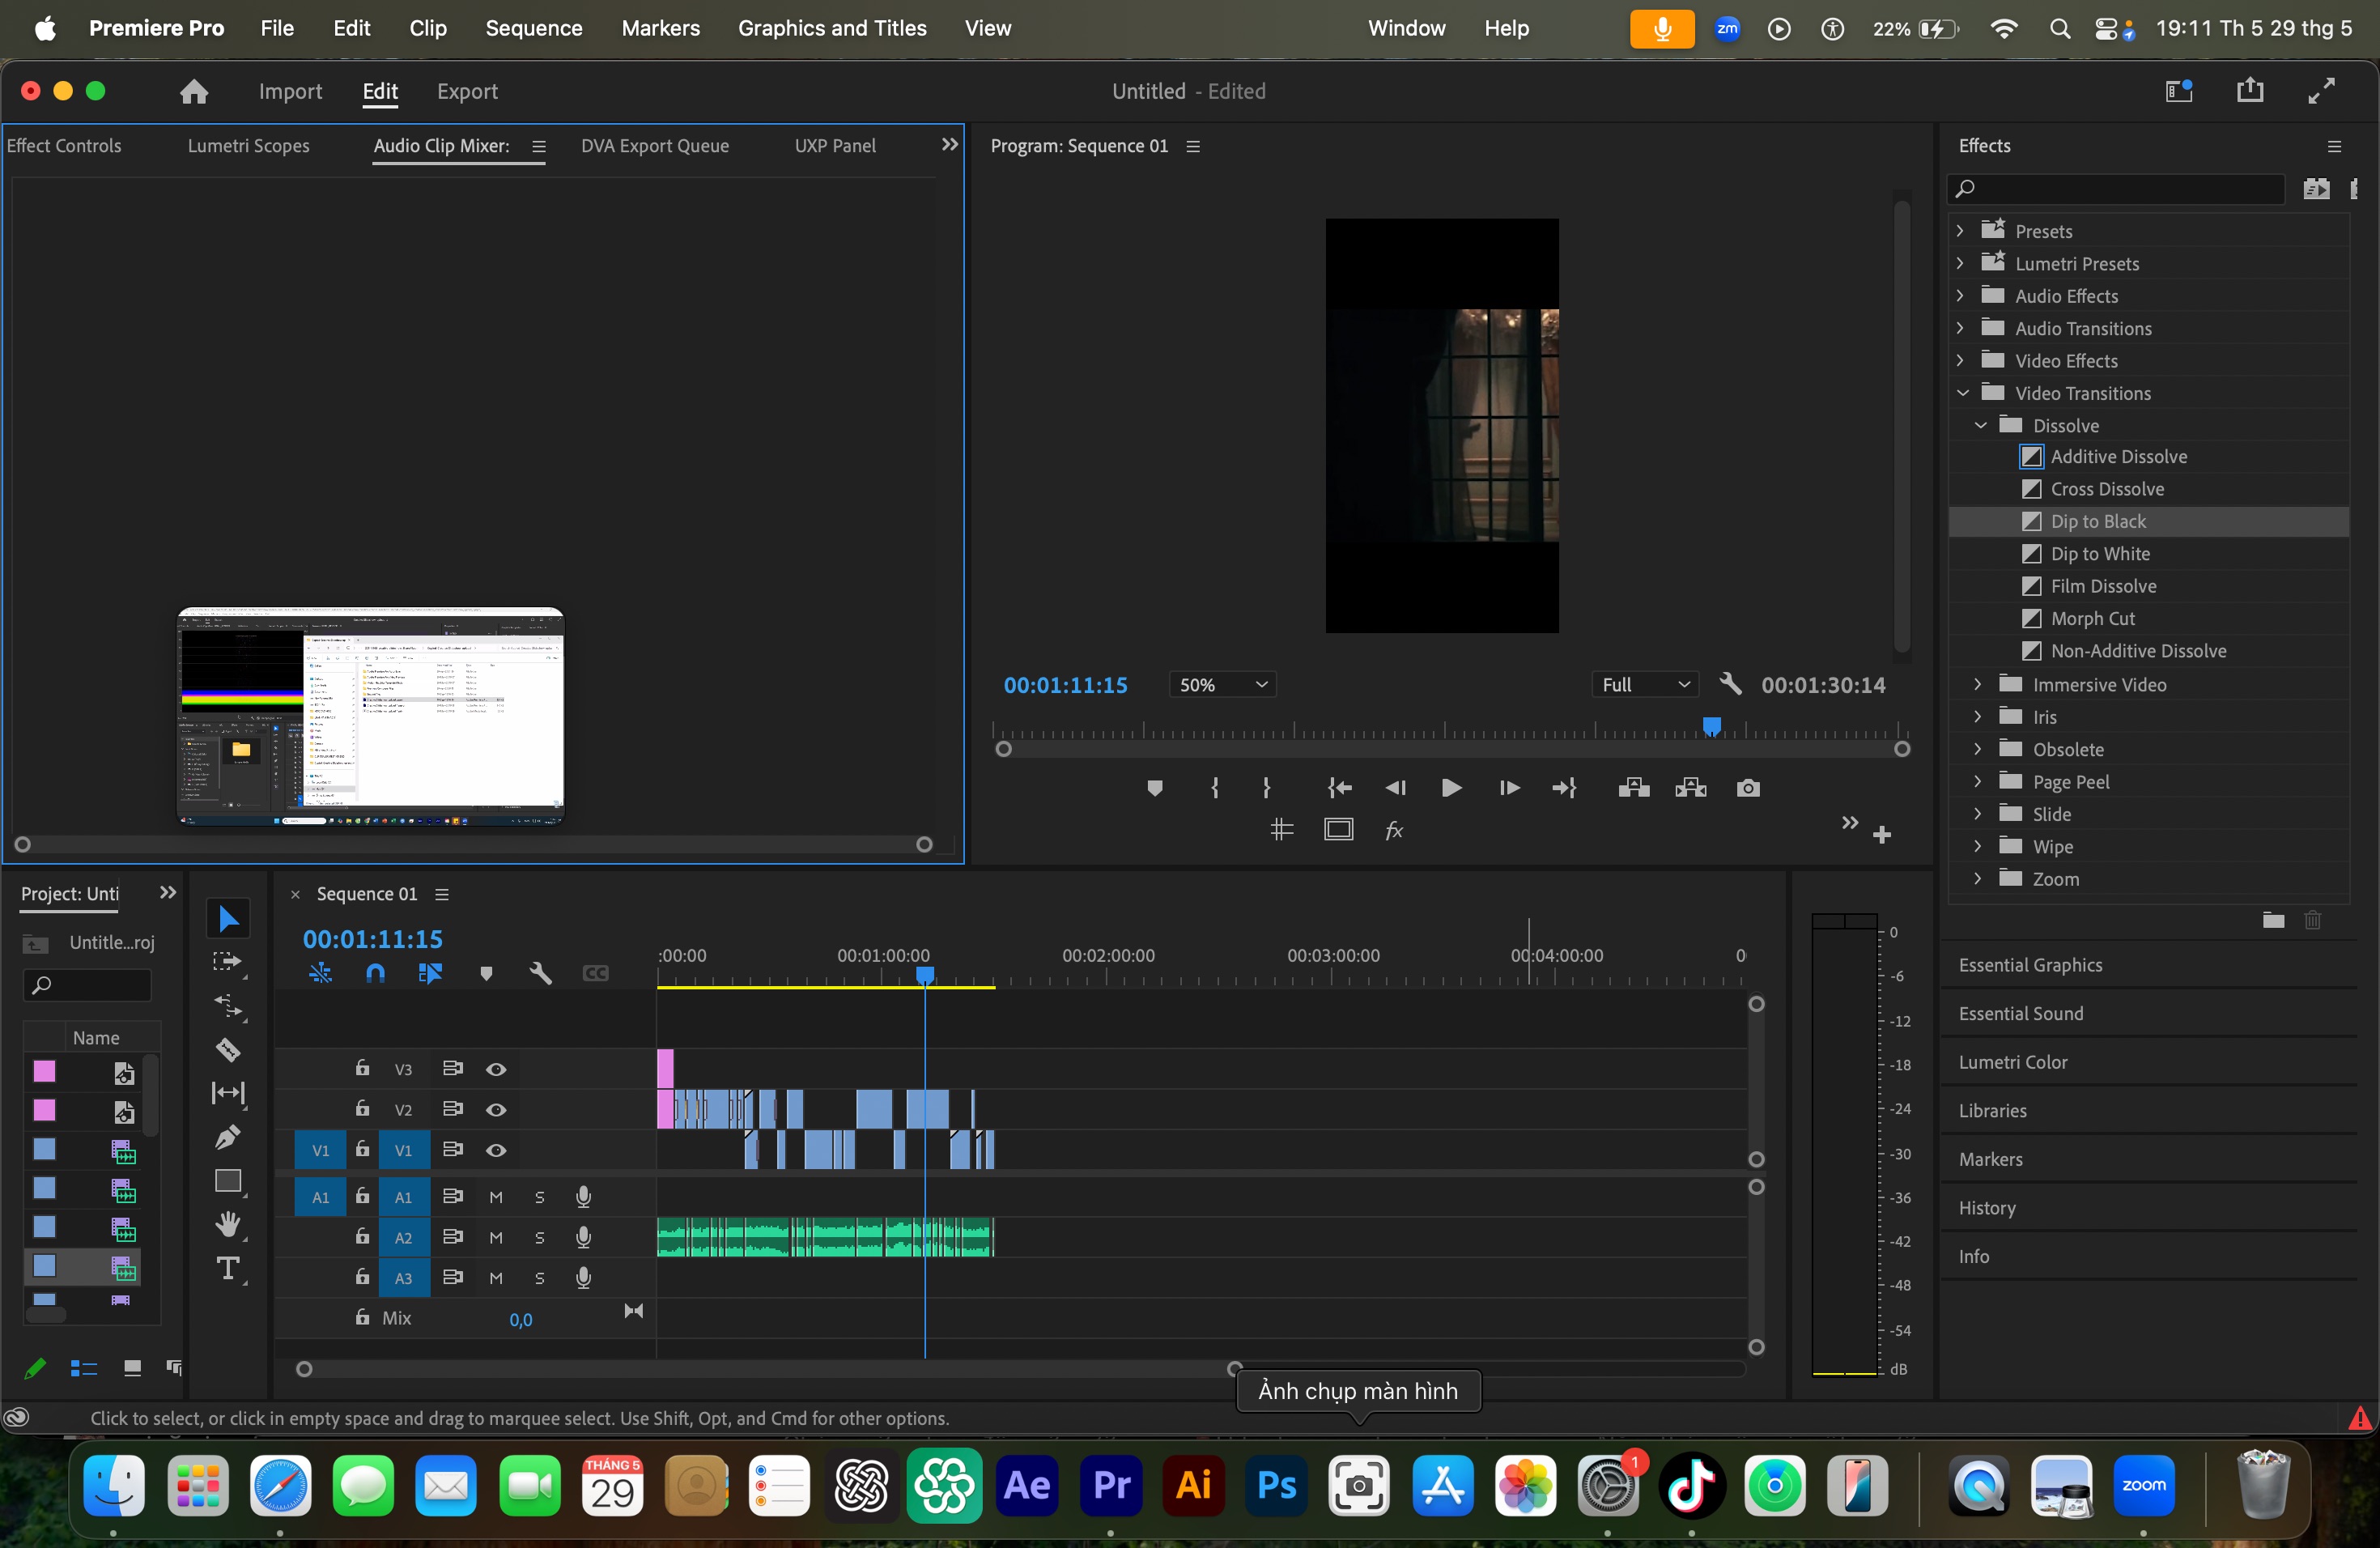Open the Full playback resolution dropdown
2380x1548 pixels.
1645,685
